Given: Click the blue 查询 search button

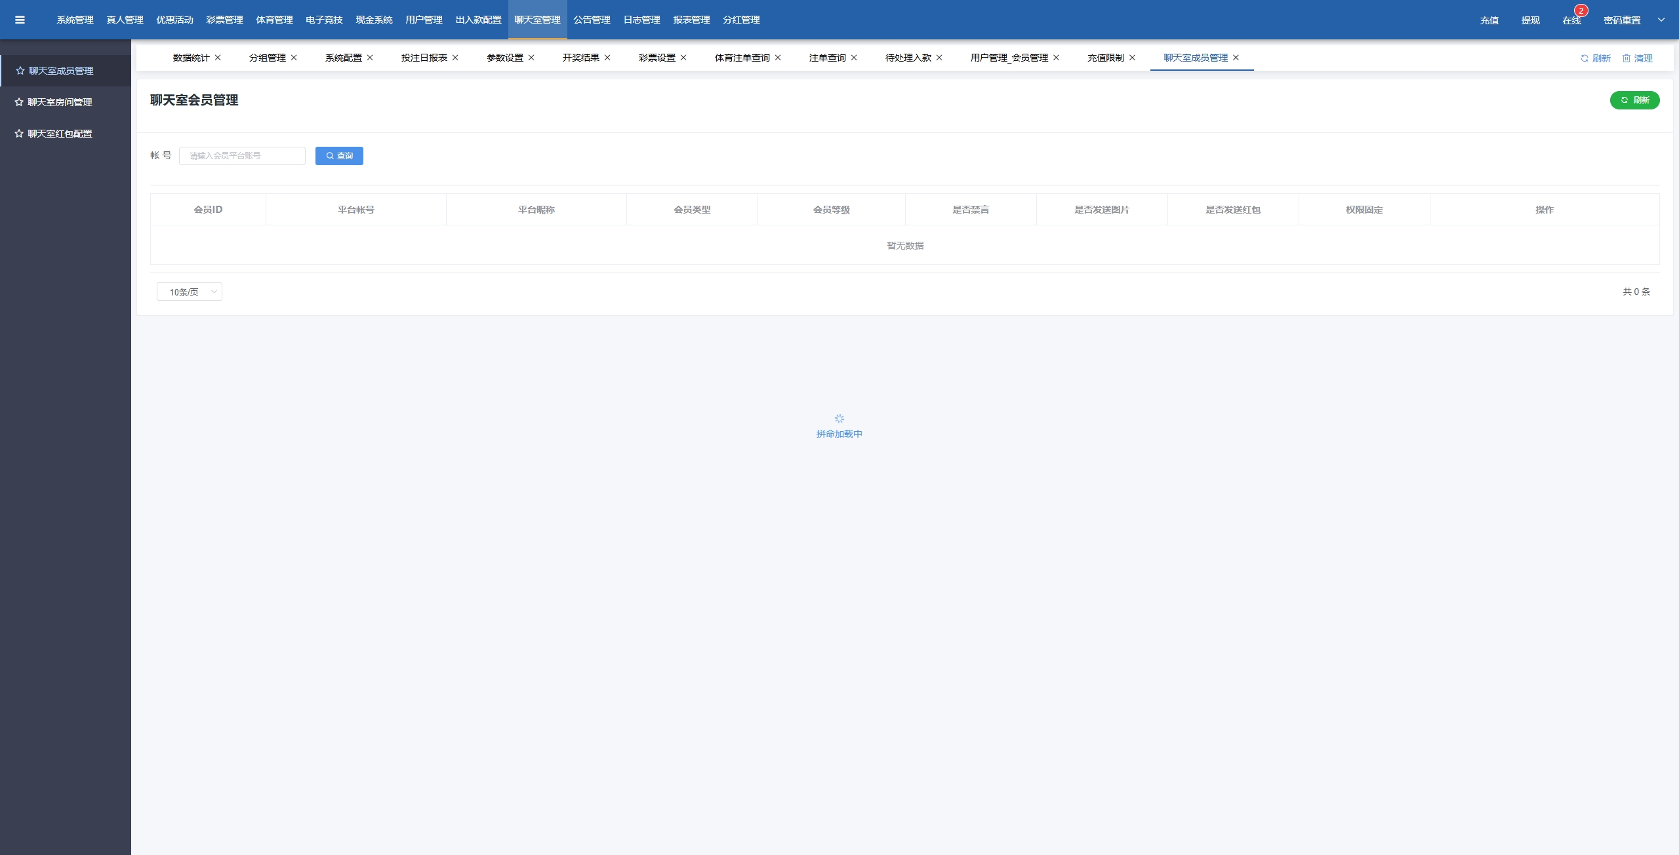Looking at the screenshot, I should pyautogui.click(x=339, y=156).
